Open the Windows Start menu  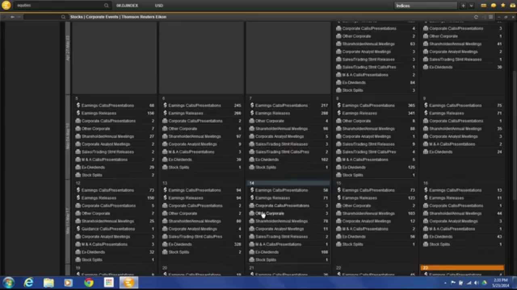[x=8, y=283]
